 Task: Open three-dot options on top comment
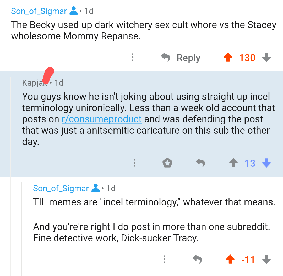point(133,58)
